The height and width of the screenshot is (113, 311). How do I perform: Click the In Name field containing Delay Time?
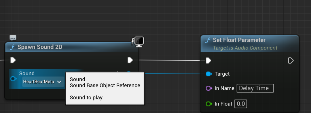click(x=255, y=88)
